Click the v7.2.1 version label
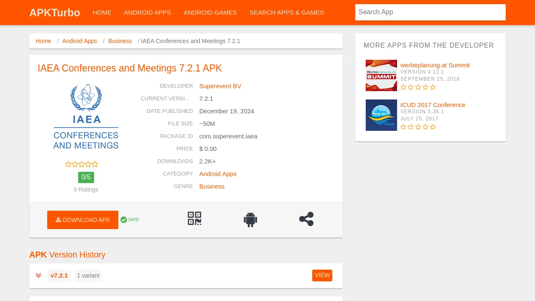Viewport: 535px width, 301px height. (x=59, y=276)
